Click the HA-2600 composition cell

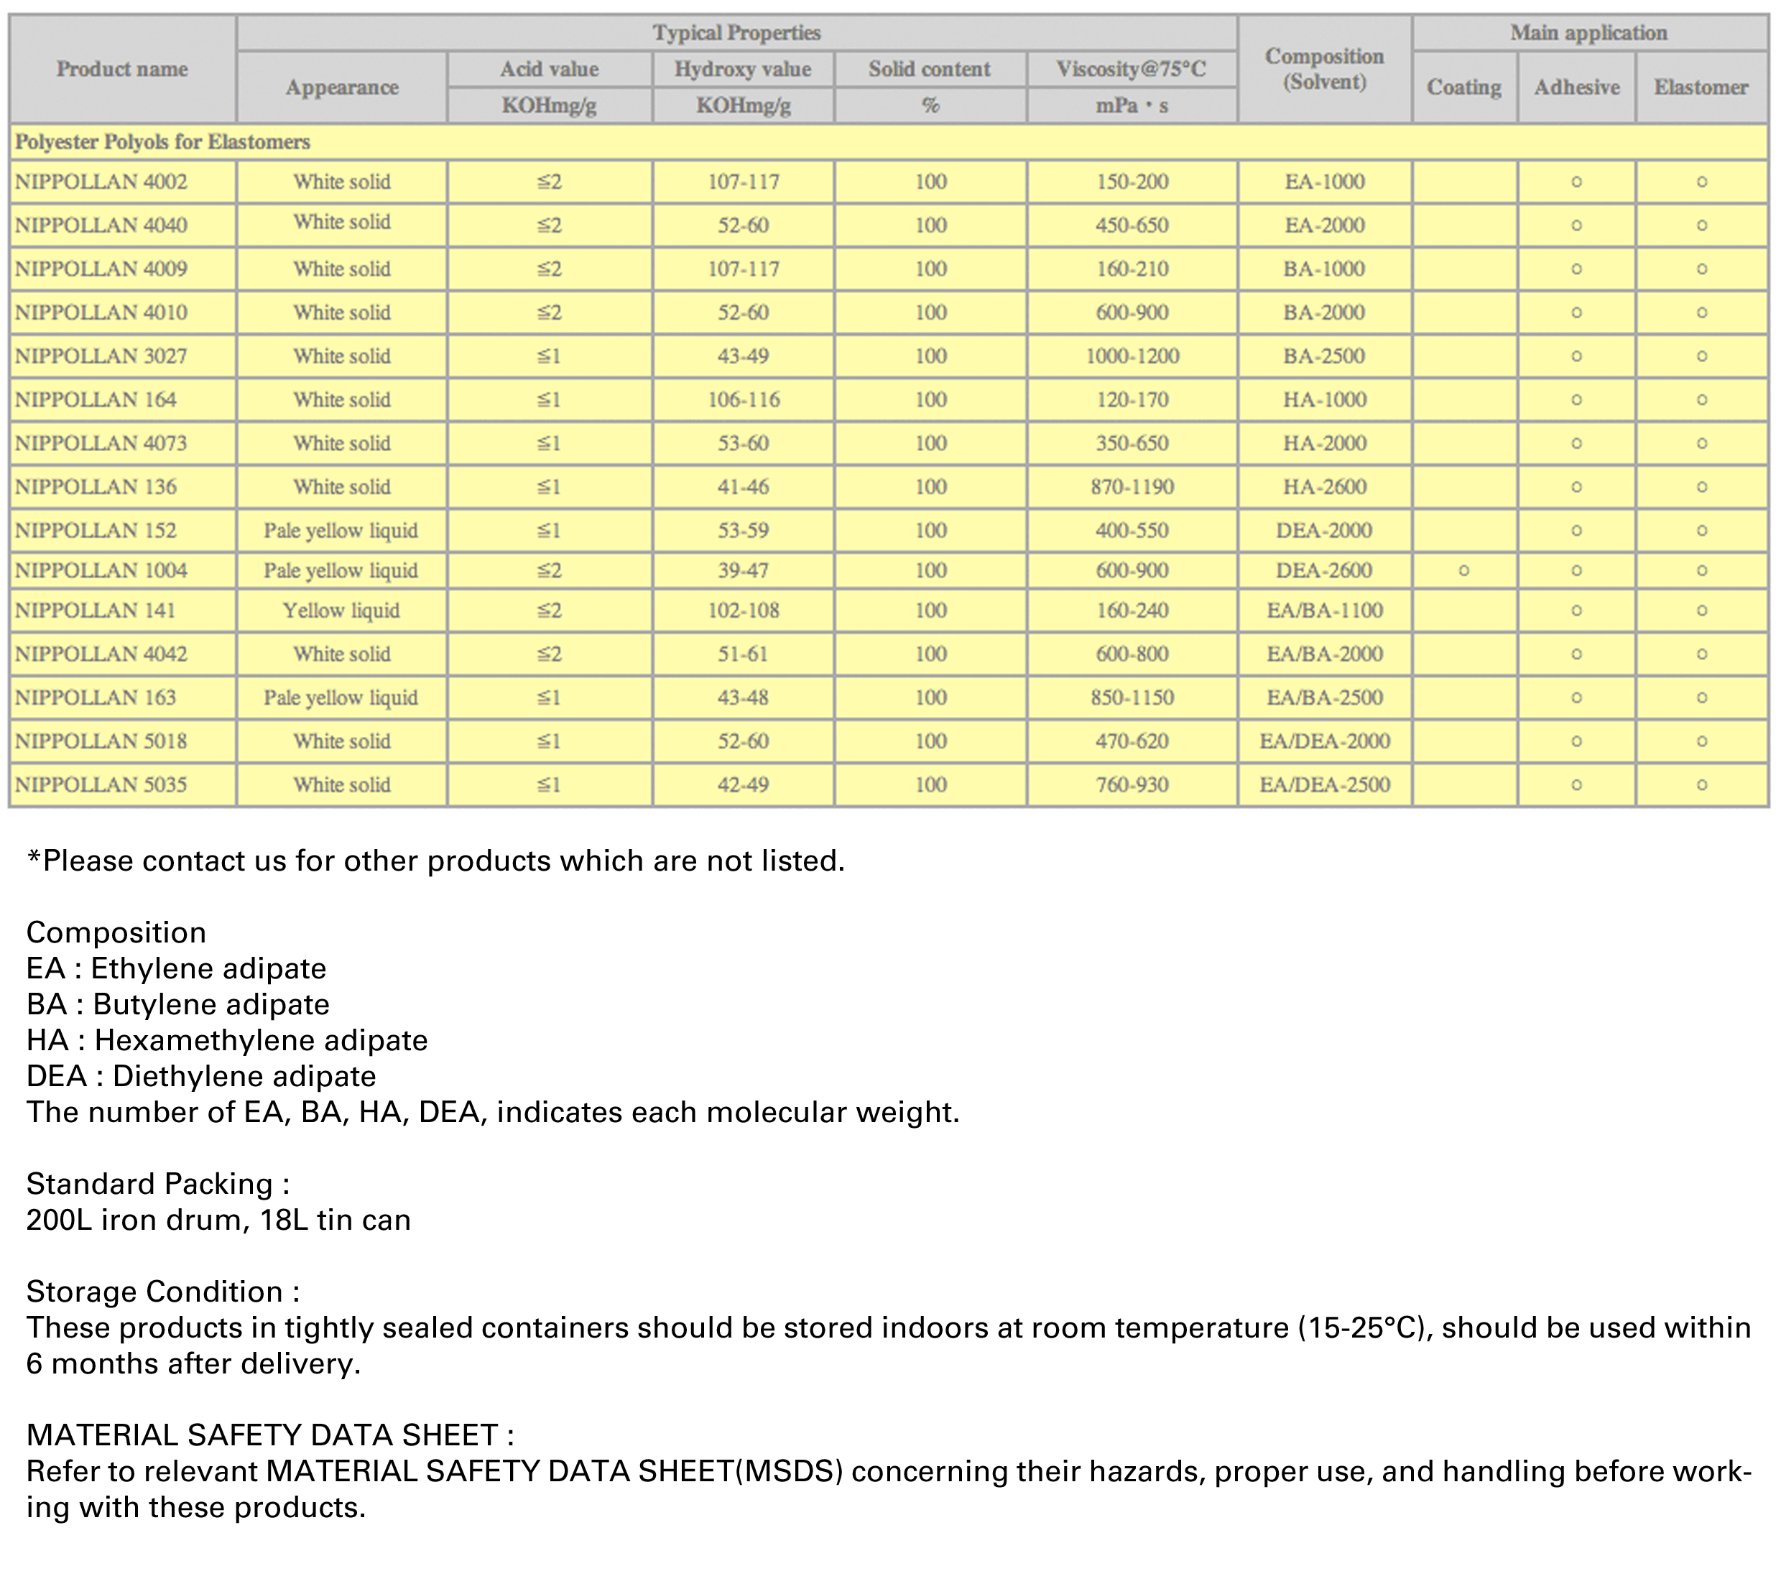[x=1324, y=487]
